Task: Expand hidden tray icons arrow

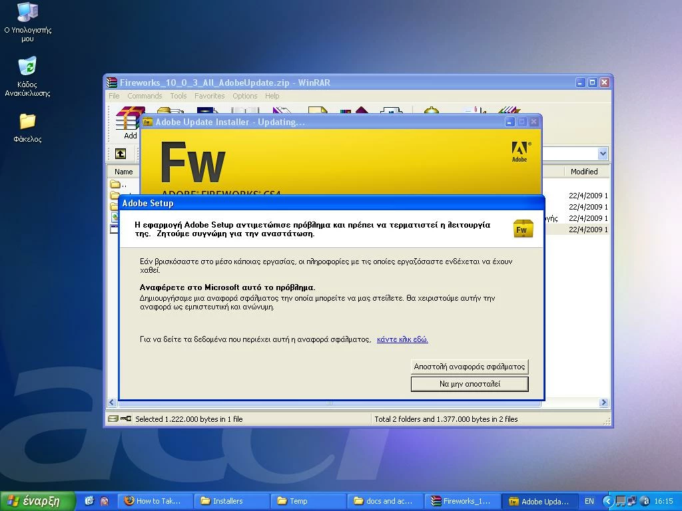Action: [607, 501]
